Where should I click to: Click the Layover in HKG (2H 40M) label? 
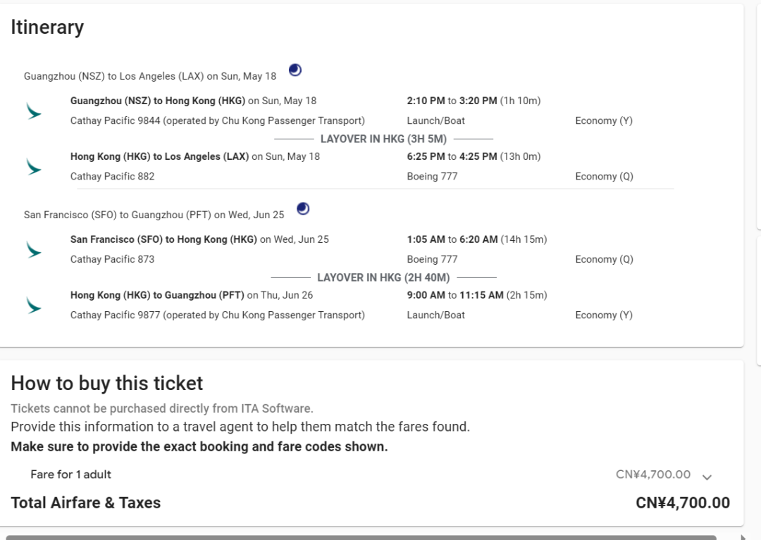(383, 278)
